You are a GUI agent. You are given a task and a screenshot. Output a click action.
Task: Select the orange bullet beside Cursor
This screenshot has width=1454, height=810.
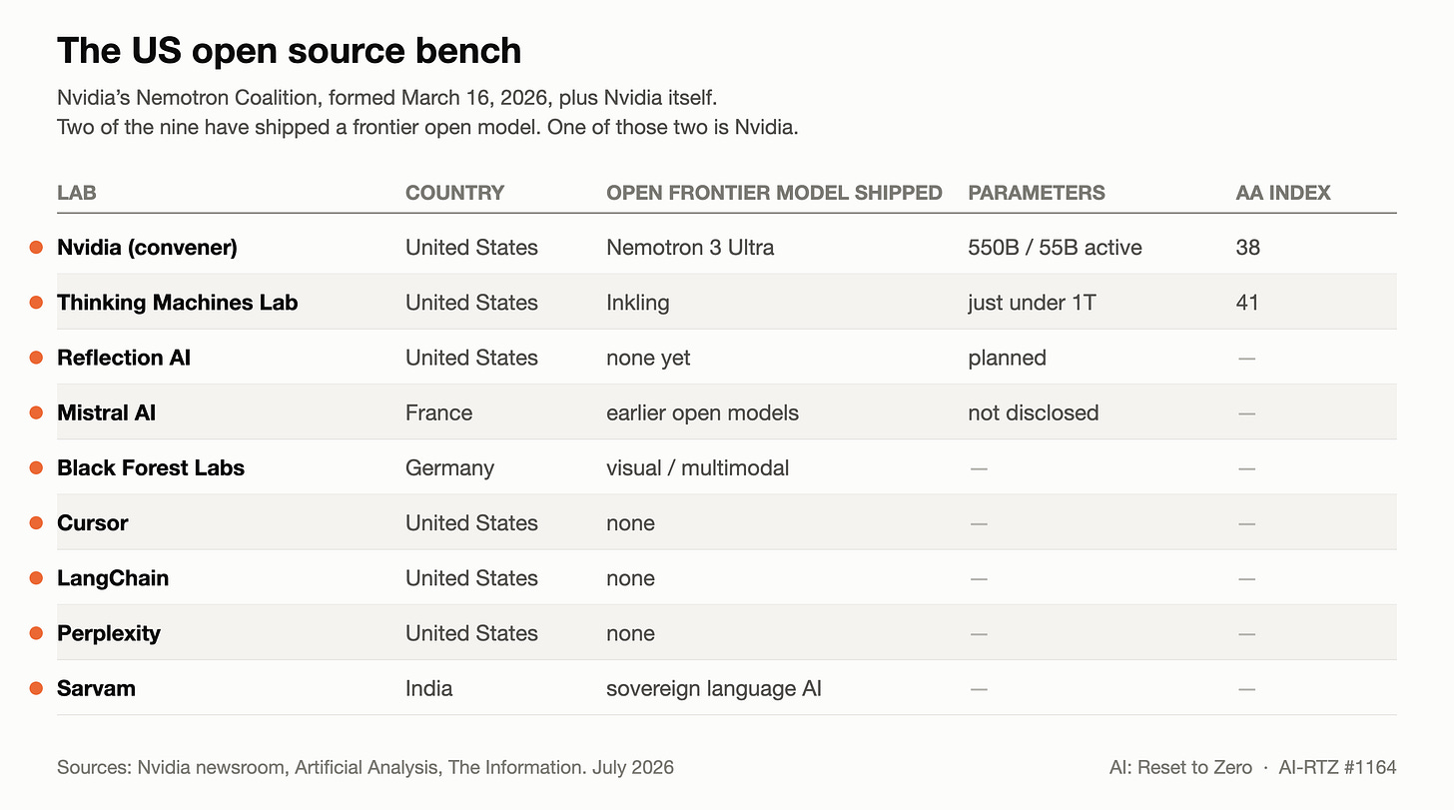[x=36, y=522]
